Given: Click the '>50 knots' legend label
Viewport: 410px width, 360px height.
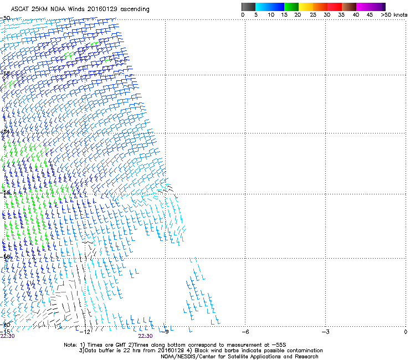Looking at the screenshot, I should pyautogui.click(x=394, y=15).
